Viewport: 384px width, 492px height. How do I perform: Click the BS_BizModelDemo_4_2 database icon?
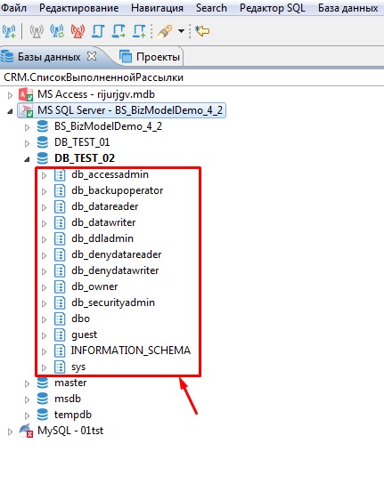coord(43,126)
